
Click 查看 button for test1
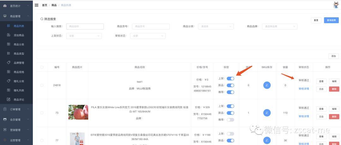click(x=321, y=81)
